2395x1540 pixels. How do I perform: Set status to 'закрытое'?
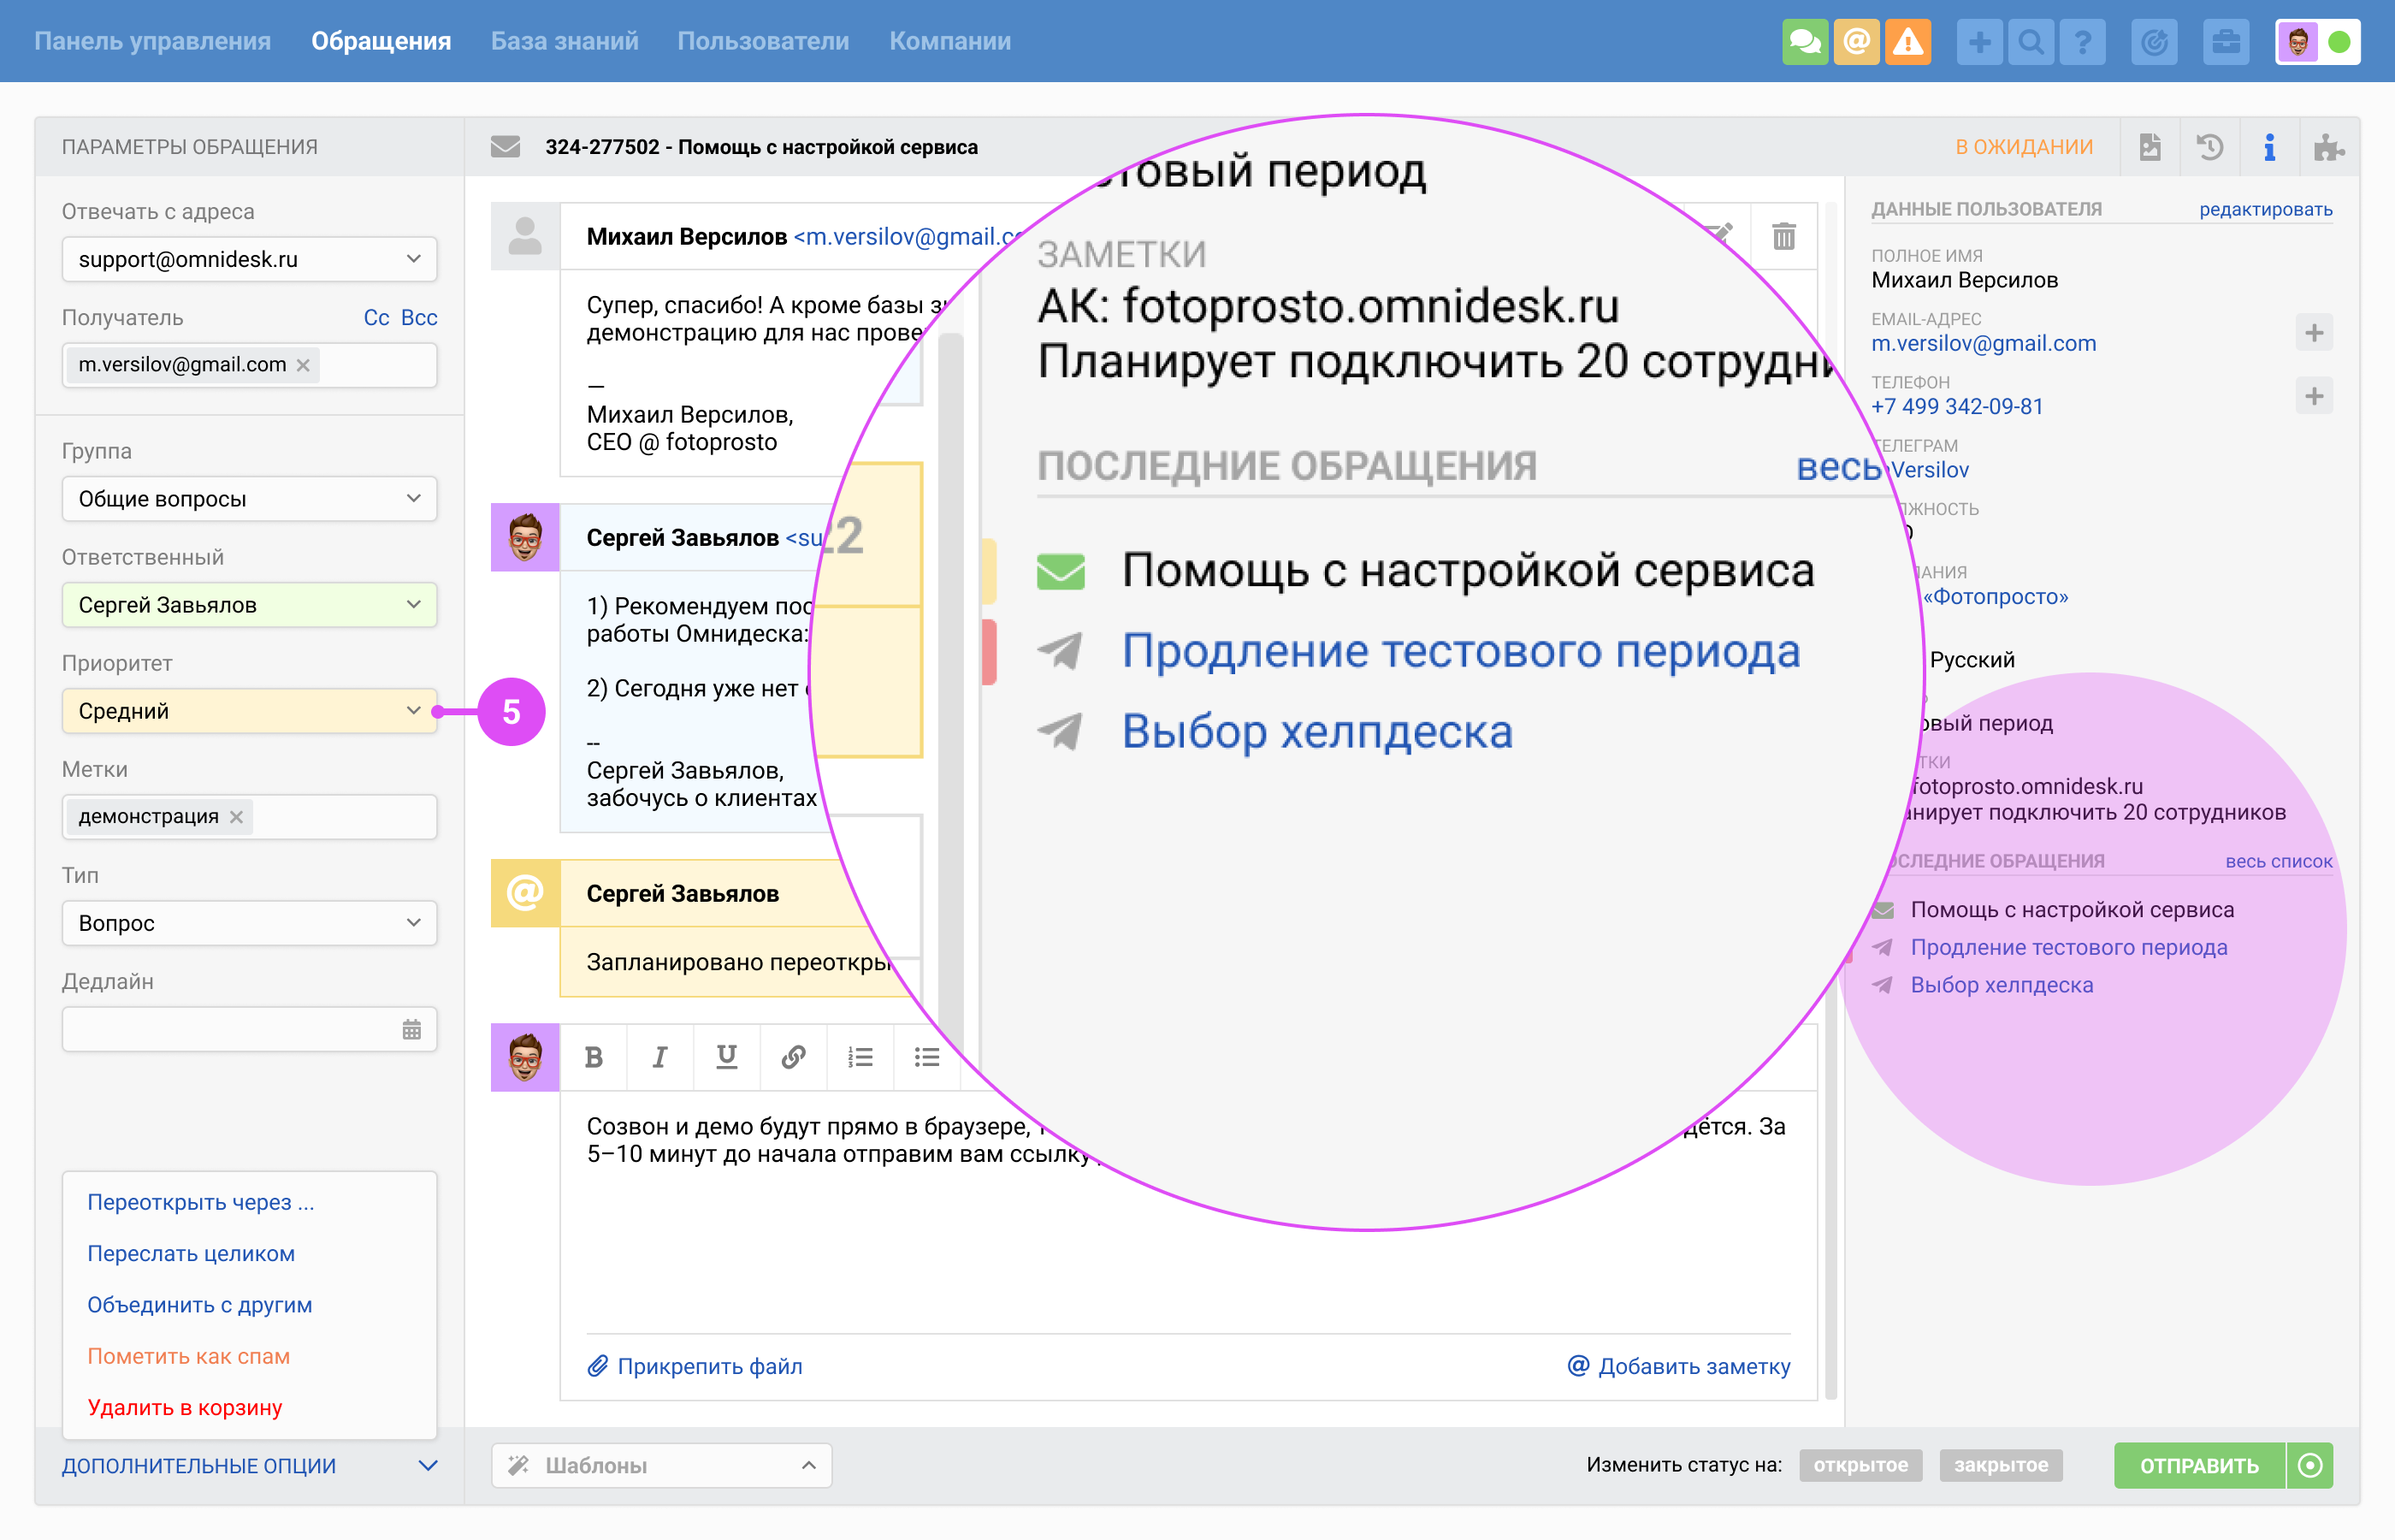2000,1465
